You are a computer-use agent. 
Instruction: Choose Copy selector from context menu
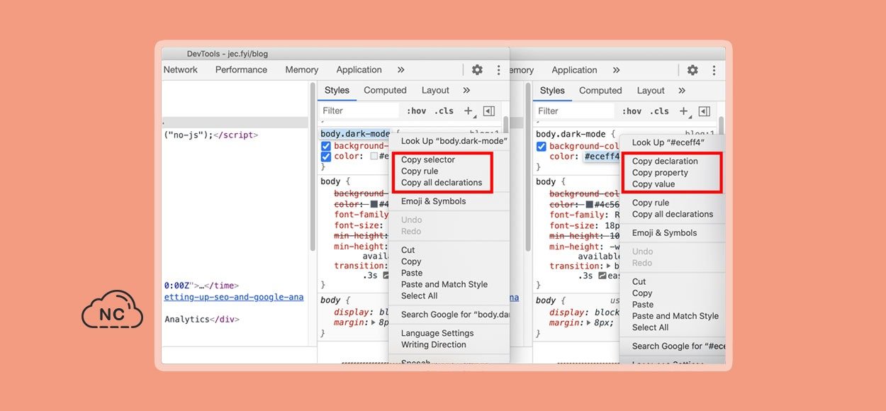[x=428, y=159]
